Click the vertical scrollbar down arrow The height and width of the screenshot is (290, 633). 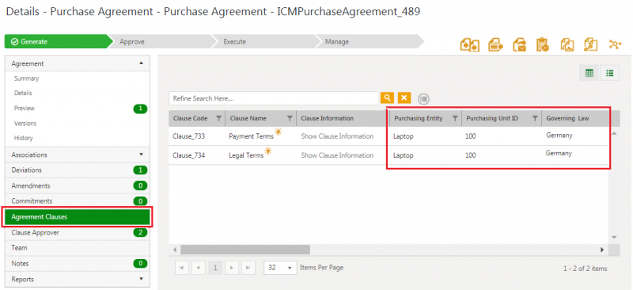coord(614,237)
